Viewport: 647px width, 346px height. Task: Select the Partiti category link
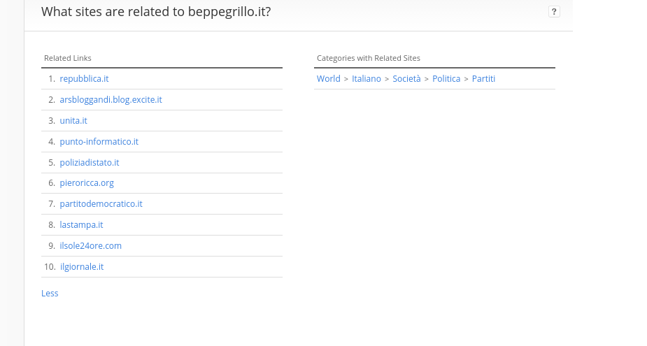pos(483,79)
